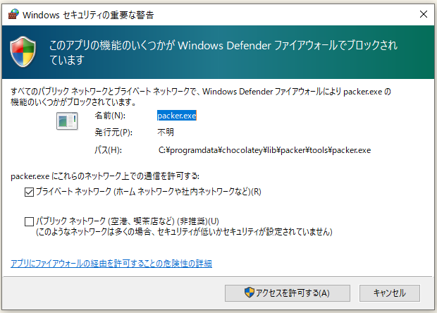
Task: Click the 名前(N): label
Action: 110,116
